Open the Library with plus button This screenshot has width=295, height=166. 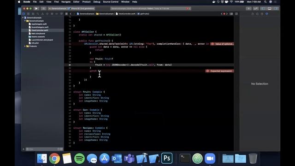pyautogui.click(x=248, y=8)
